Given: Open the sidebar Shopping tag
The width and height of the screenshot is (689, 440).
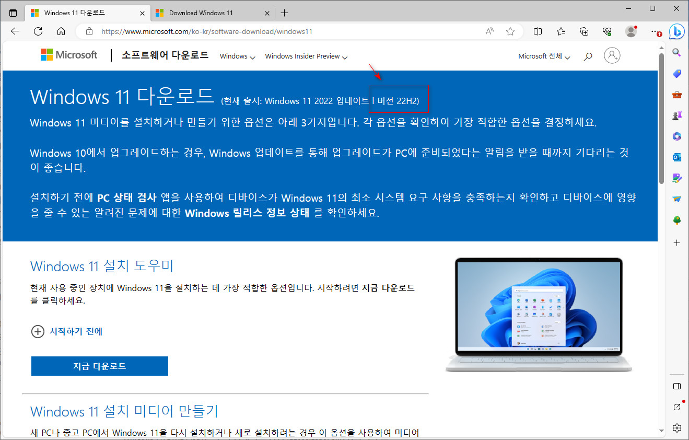Looking at the screenshot, I should [x=677, y=73].
